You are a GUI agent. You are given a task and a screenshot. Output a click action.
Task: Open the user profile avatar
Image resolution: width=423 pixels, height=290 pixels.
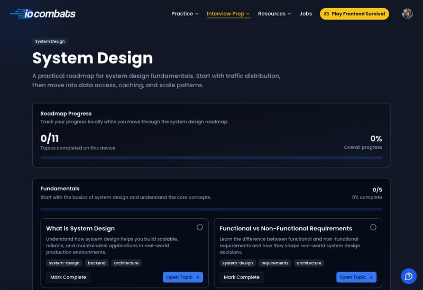tap(407, 14)
